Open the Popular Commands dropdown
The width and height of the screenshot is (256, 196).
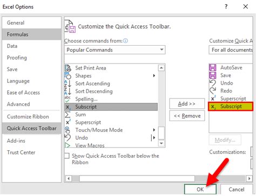coord(115,50)
